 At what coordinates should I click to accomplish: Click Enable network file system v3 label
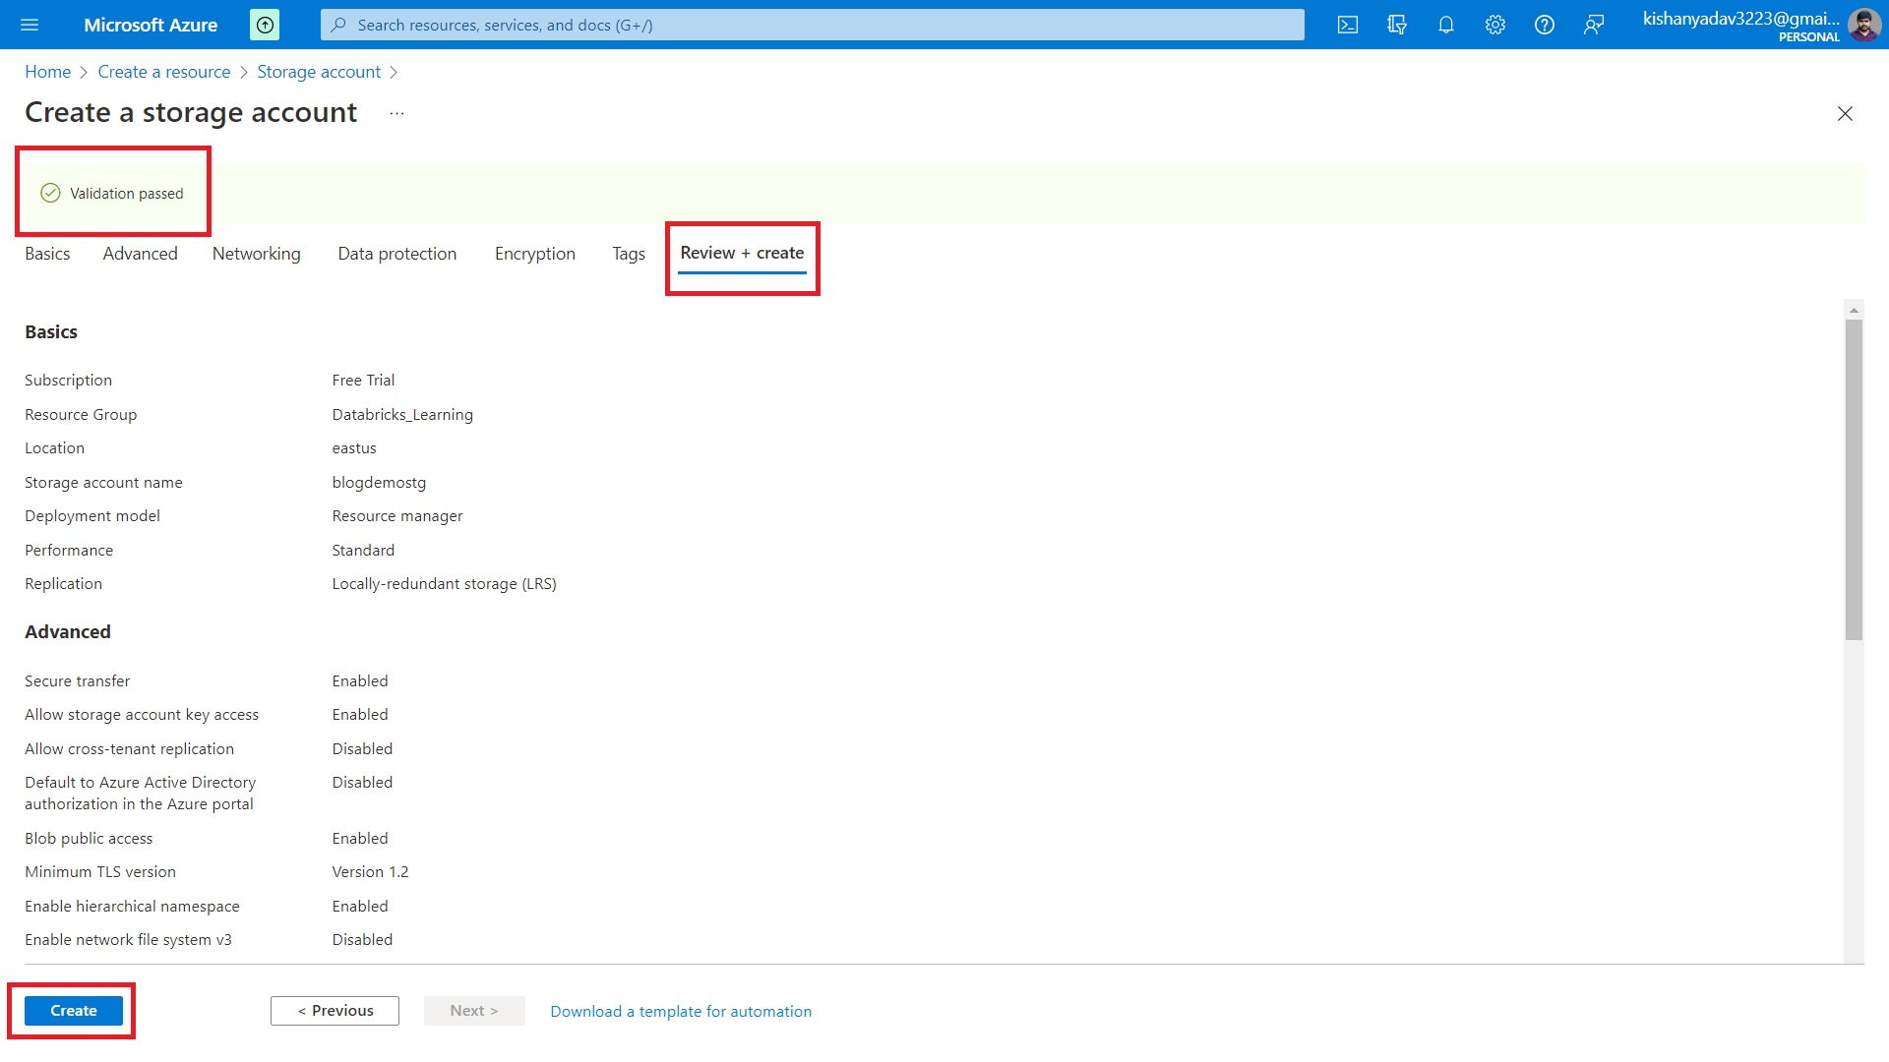[128, 940]
